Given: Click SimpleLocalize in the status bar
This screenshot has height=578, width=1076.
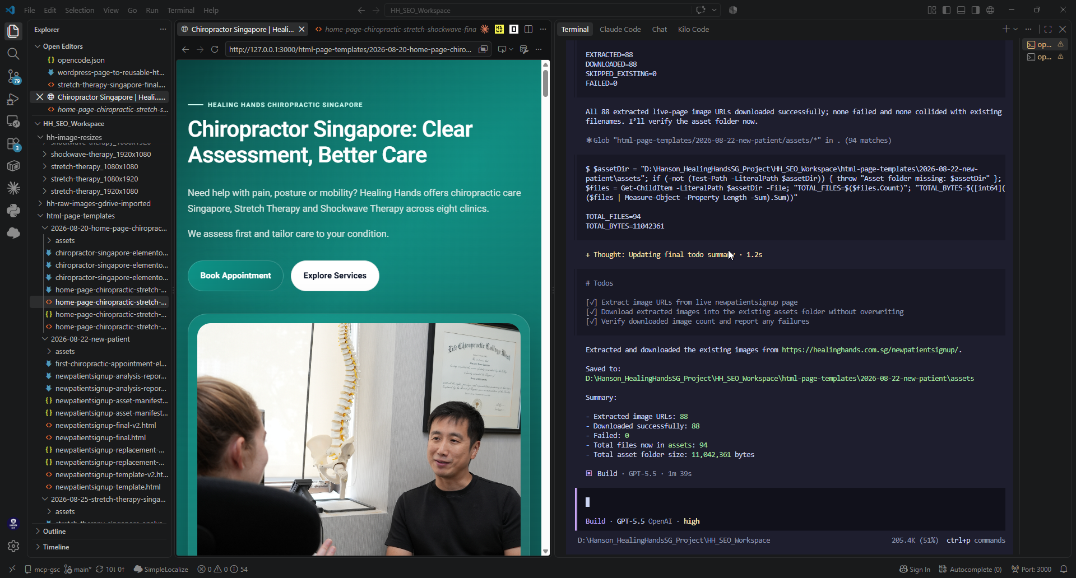Looking at the screenshot, I should point(161,569).
